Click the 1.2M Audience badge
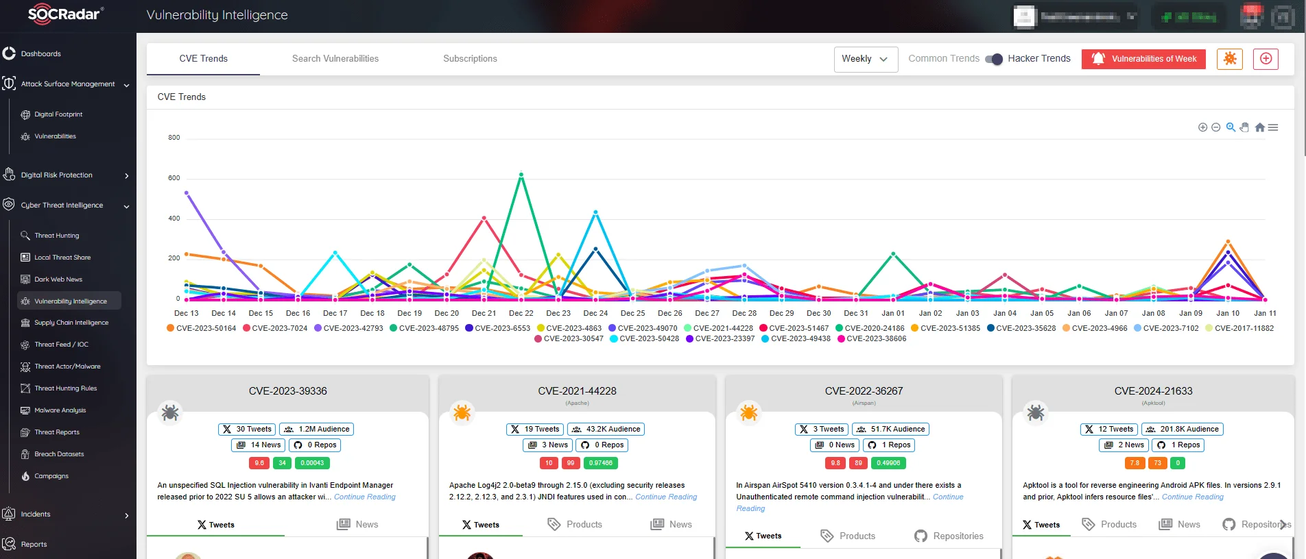Viewport: 1306px width, 559px height. pyautogui.click(x=317, y=429)
